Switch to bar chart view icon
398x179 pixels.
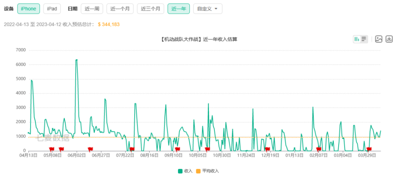357,39
